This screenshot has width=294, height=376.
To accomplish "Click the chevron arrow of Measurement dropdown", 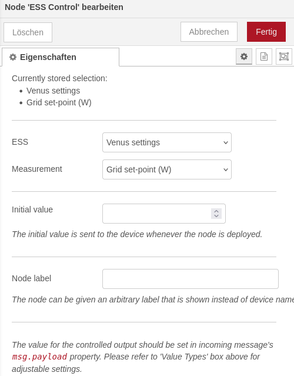I will [225, 169].
